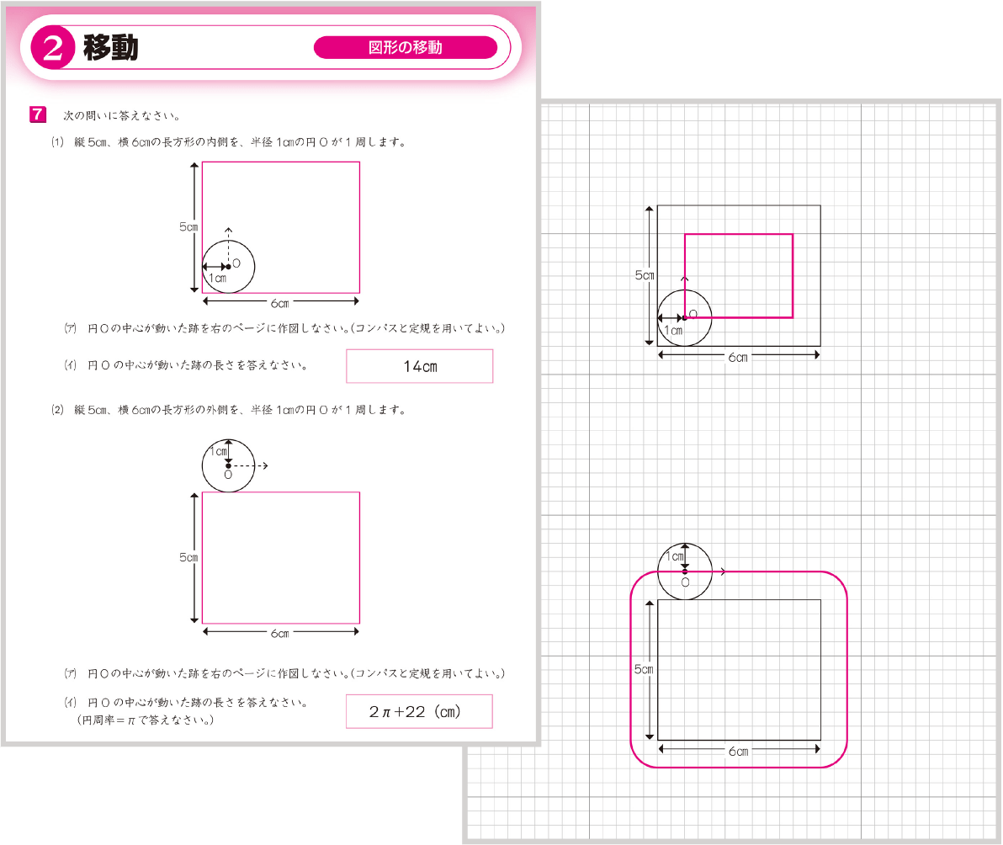Select the circle O in diagram (1)
This screenshot has width=1003, height=845.
tap(229, 266)
